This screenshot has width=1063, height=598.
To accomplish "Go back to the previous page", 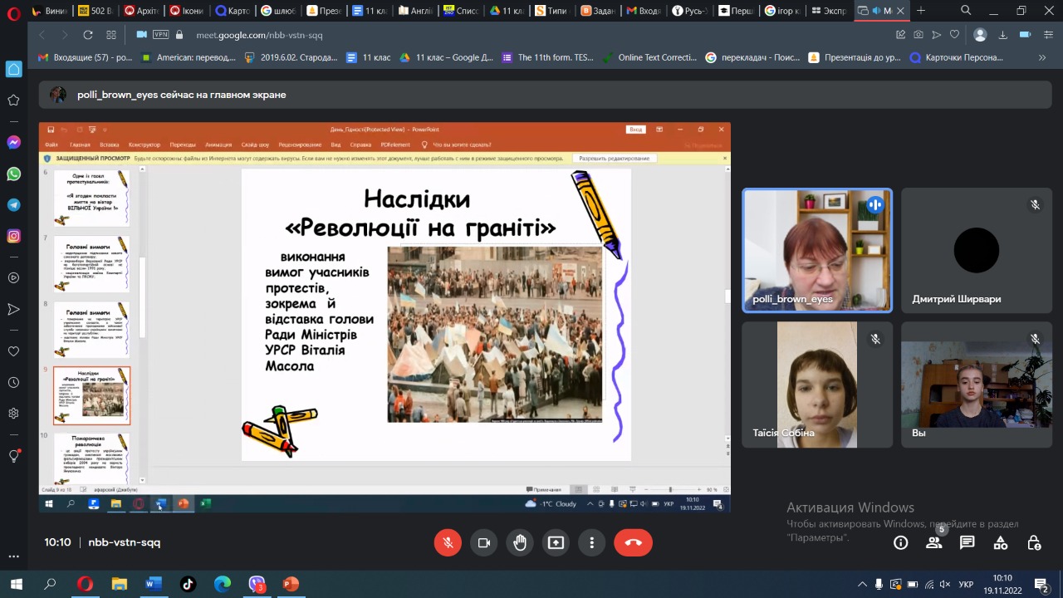I will [x=42, y=35].
